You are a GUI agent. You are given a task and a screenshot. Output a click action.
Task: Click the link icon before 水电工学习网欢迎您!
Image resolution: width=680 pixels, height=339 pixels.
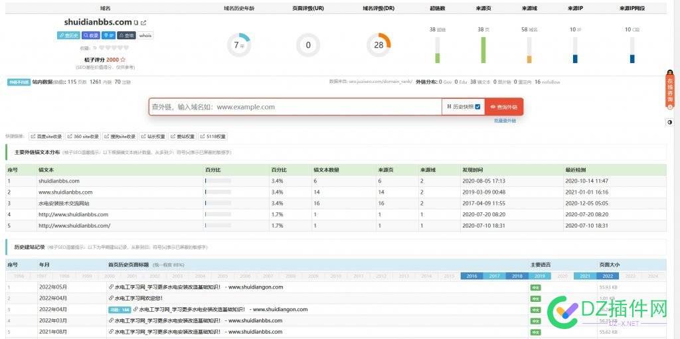click(111, 299)
